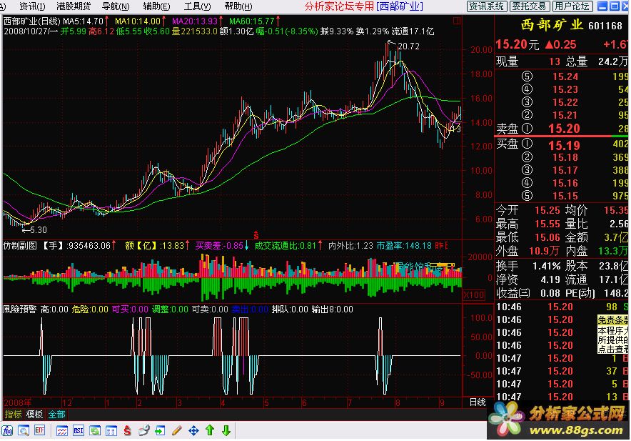Click the 外盘 10.9万 value
631x441 pixels.
click(x=544, y=251)
